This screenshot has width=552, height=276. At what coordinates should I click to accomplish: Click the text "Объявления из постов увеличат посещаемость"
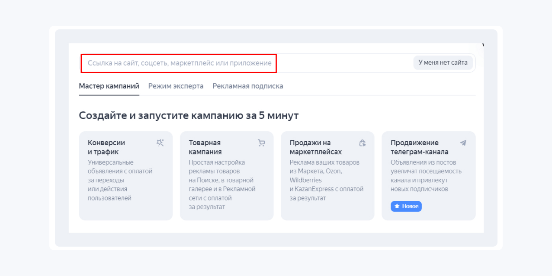(x=426, y=167)
